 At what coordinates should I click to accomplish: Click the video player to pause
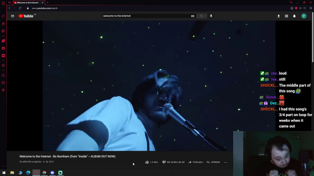click(x=159, y=86)
